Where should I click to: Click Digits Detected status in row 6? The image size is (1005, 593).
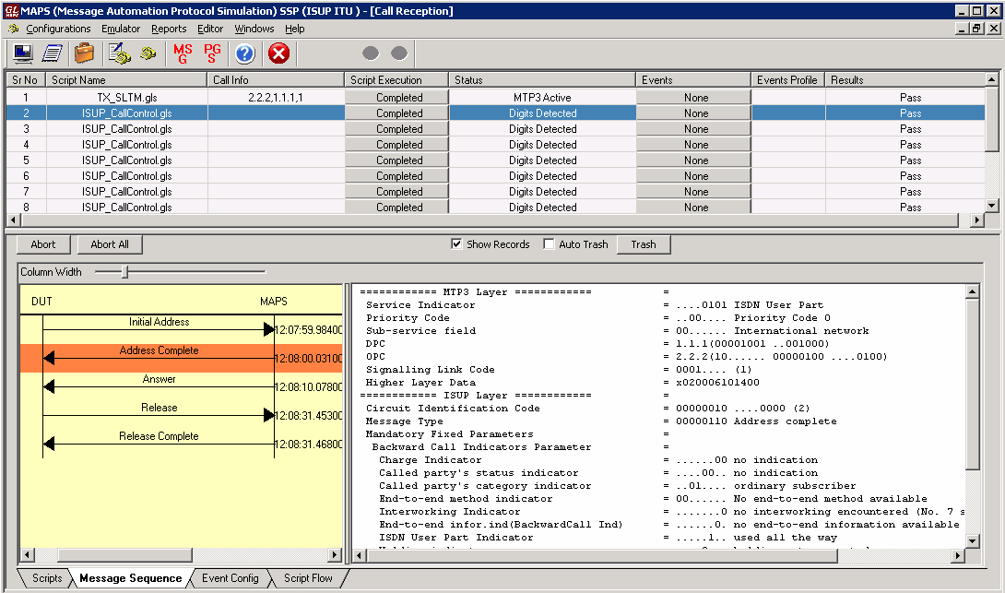point(542,175)
